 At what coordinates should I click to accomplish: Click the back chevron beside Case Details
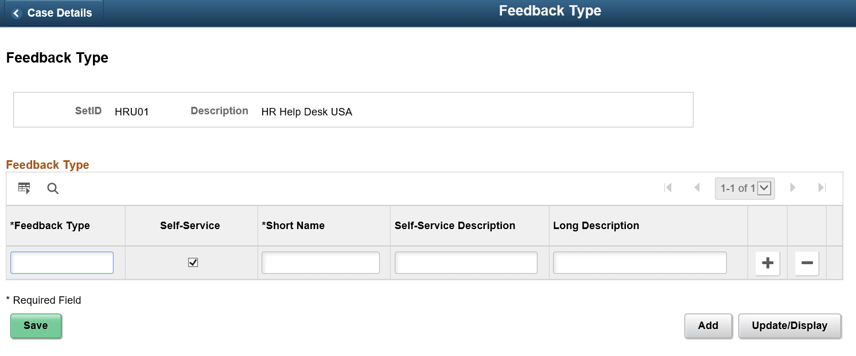(16, 13)
